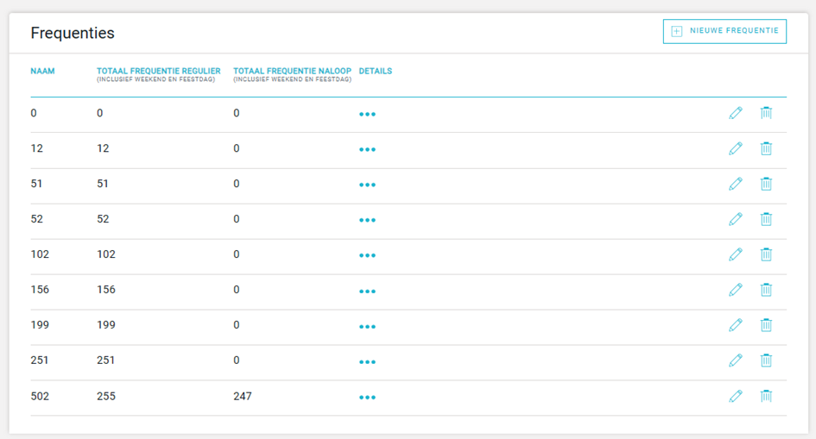Click name cell 52
This screenshot has height=439, width=816.
(37, 219)
